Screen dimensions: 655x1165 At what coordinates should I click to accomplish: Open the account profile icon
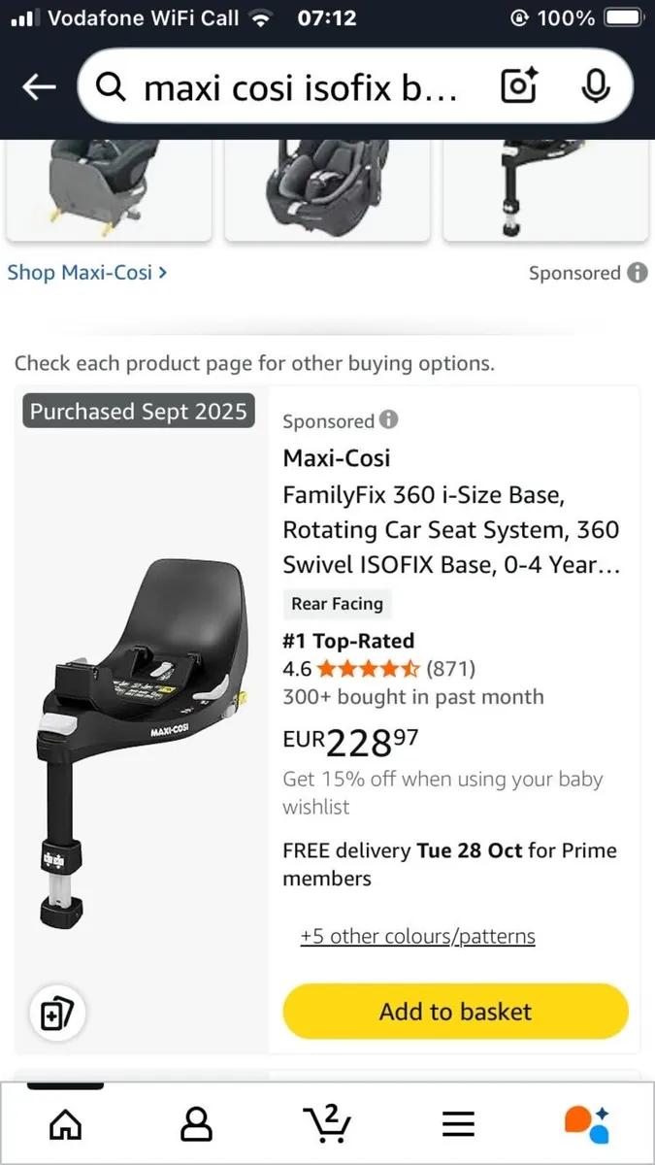tap(197, 1124)
